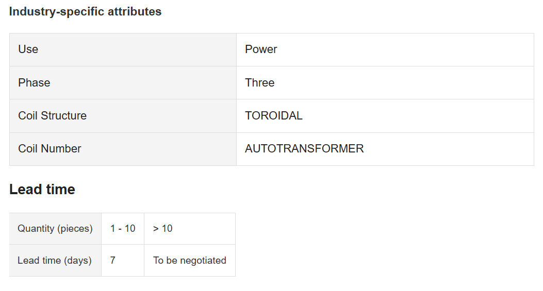Click the "Three" phase value
Image resolution: width=543 pixels, height=291 pixels.
[x=260, y=83]
